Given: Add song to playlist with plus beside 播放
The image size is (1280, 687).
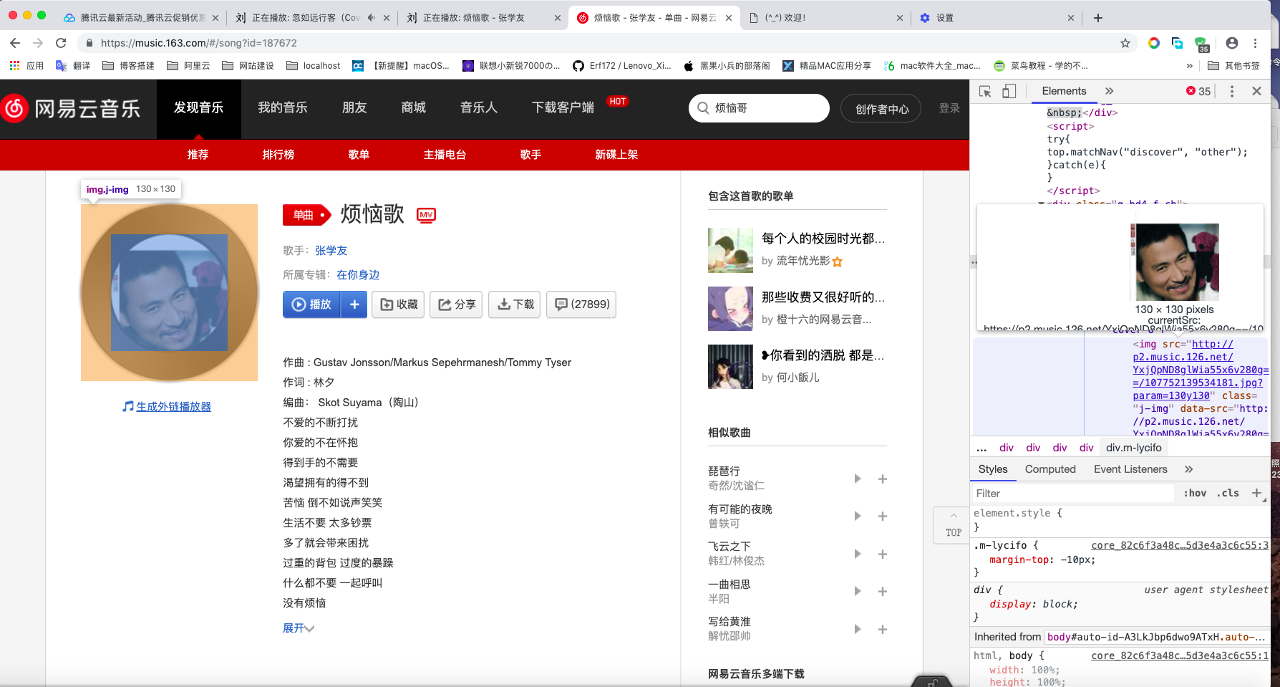Looking at the screenshot, I should pyautogui.click(x=354, y=304).
